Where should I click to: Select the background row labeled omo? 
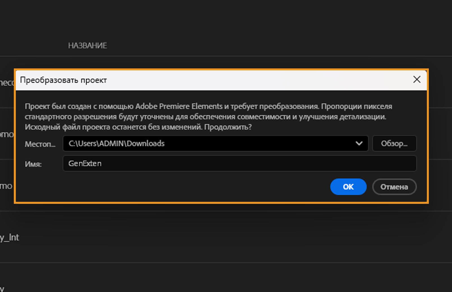coord(7,134)
